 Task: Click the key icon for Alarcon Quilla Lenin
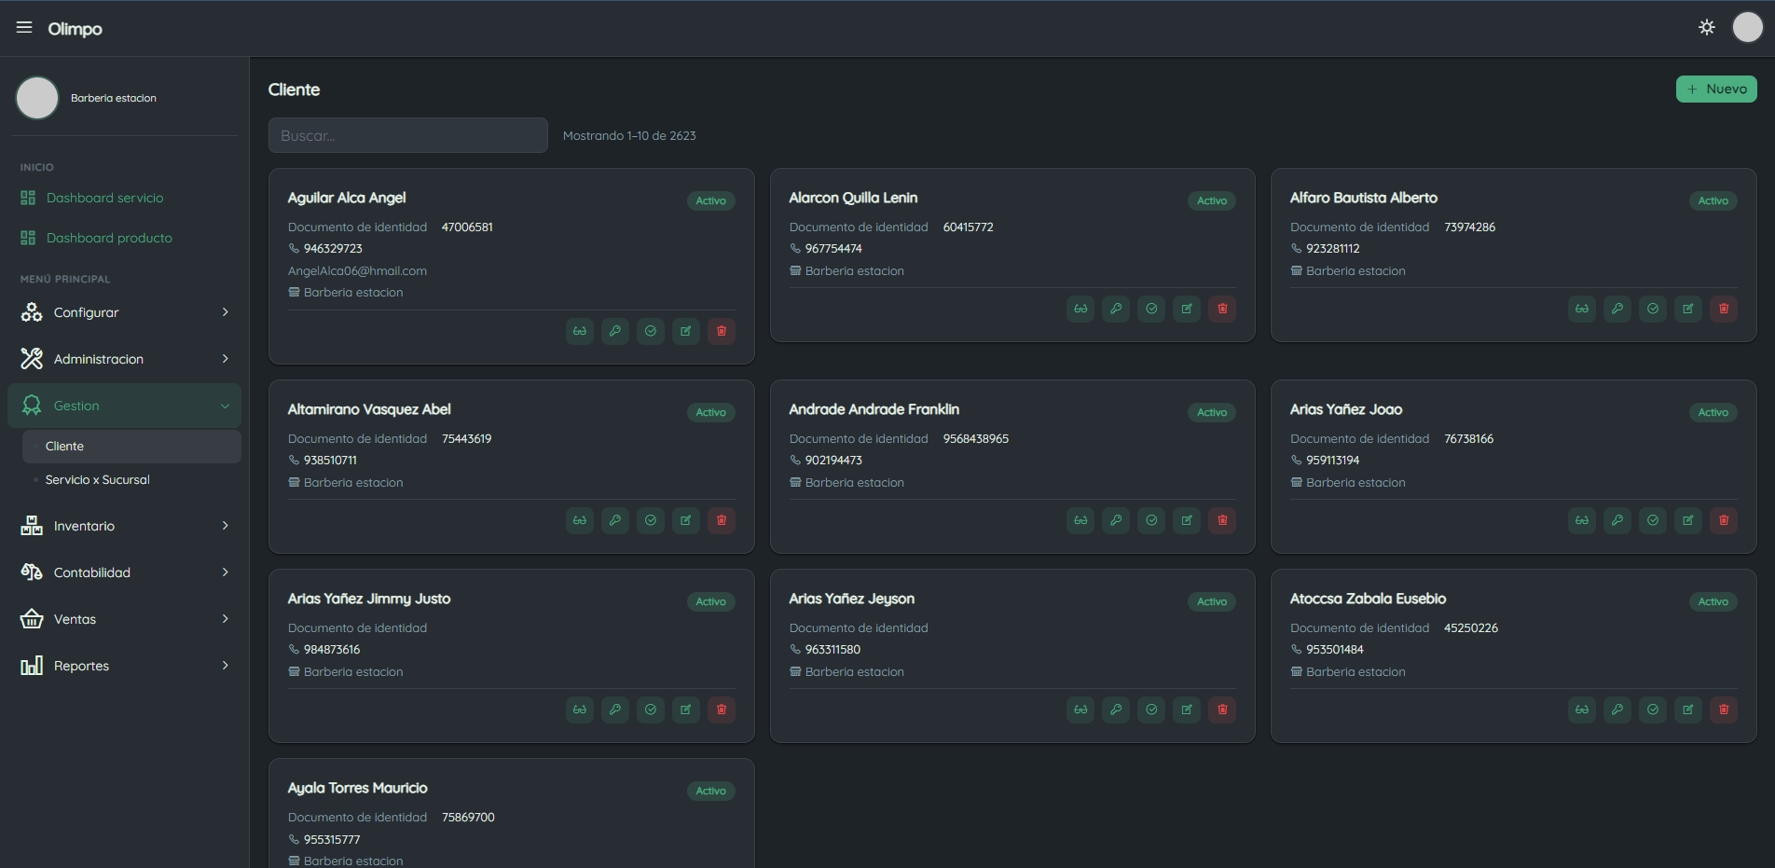click(x=1116, y=309)
